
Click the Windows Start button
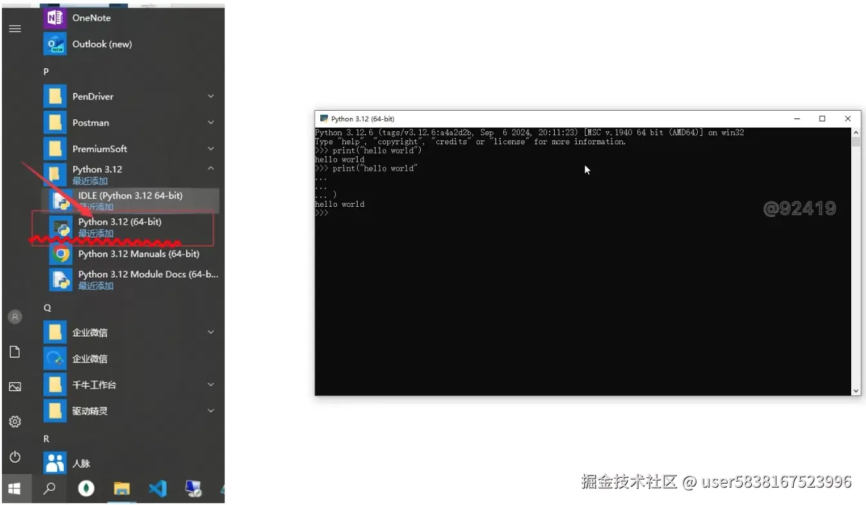15,489
